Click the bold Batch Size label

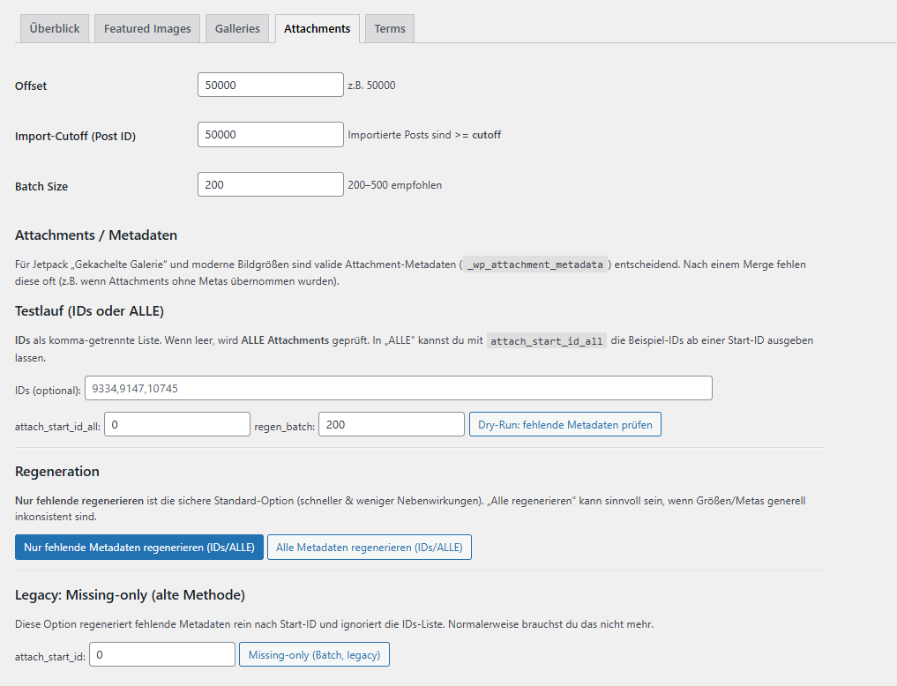(x=41, y=187)
